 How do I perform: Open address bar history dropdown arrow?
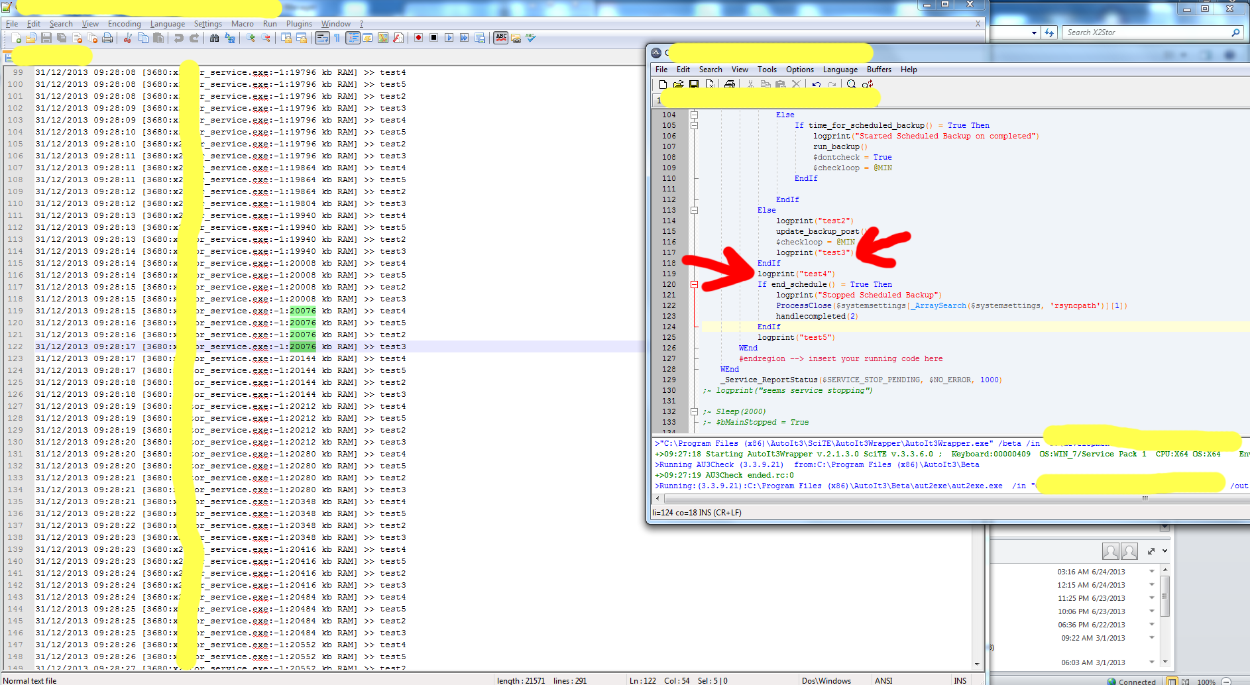[x=1034, y=32]
